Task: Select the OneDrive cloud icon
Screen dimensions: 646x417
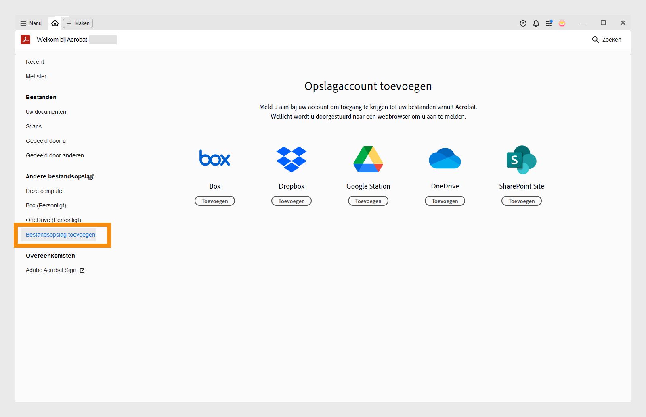Action: tap(445, 158)
